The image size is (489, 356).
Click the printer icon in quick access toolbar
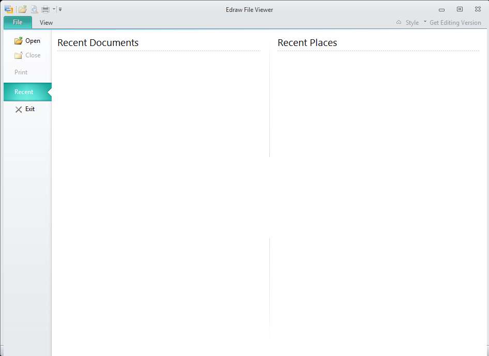[45, 9]
